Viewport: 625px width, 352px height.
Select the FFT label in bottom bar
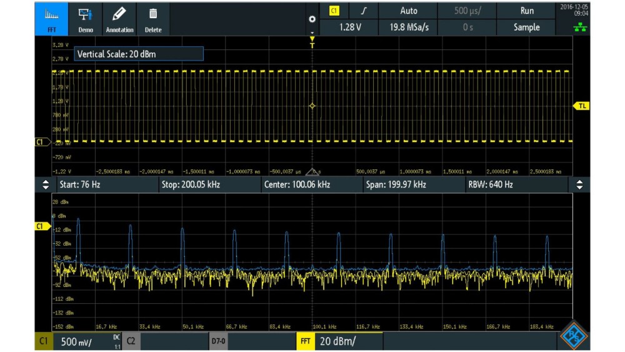click(x=306, y=341)
